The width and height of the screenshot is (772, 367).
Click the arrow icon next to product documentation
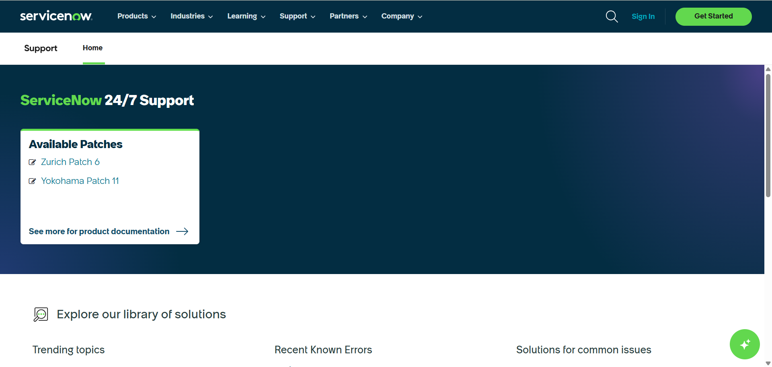182,231
